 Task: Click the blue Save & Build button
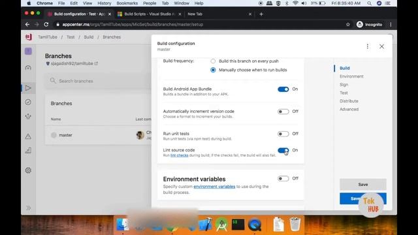click(x=363, y=198)
